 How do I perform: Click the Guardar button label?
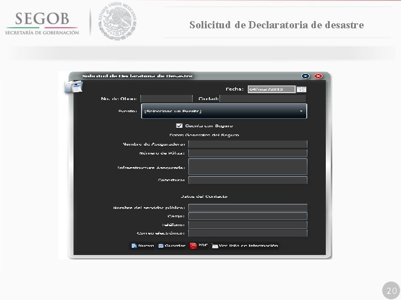tap(175, 246)
